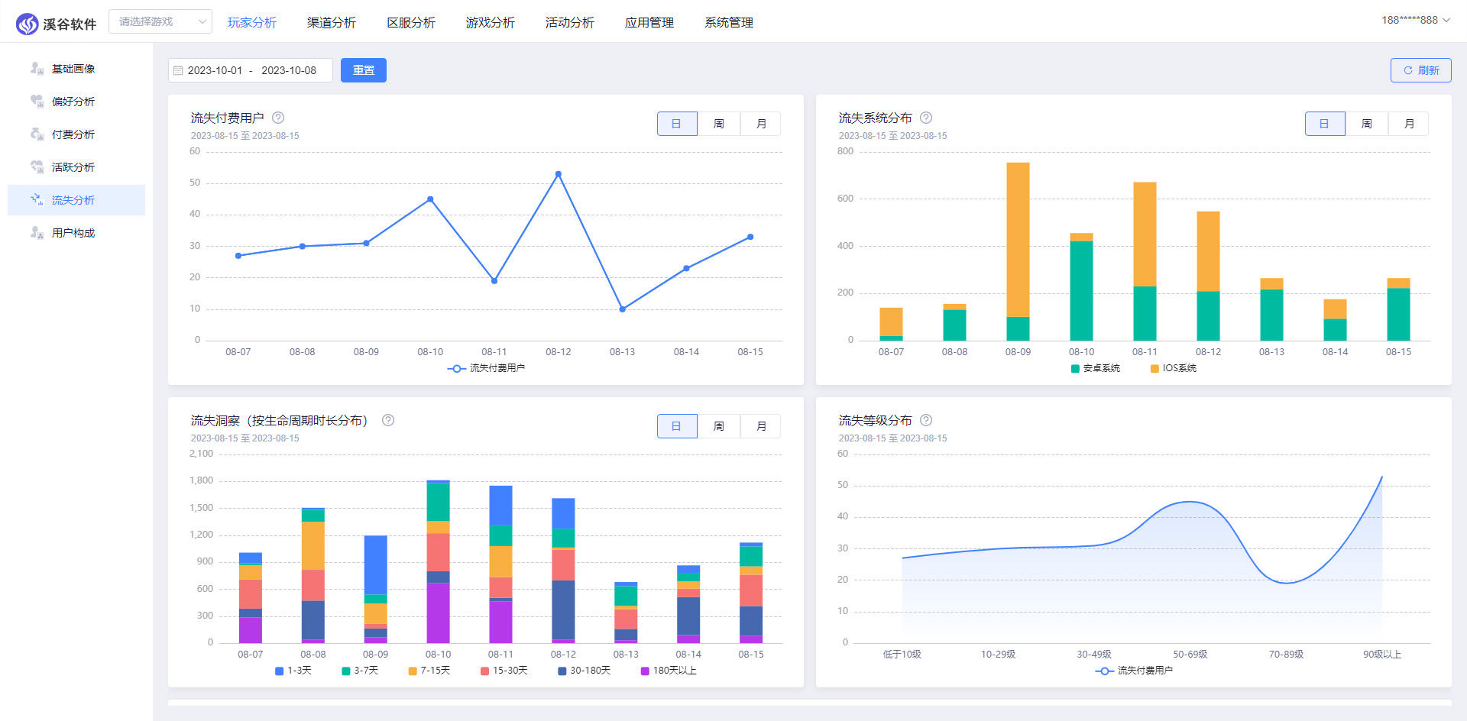Click the 流失分析 sidebar icon
This screenshot has height=721, width=1467.
37,200
